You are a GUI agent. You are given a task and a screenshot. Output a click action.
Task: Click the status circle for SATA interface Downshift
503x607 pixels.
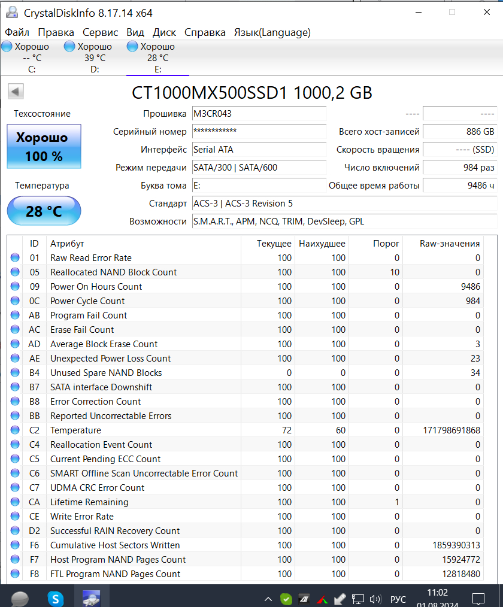(15, 387)
